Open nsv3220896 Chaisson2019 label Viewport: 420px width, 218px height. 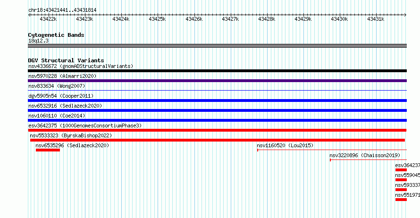365,155
